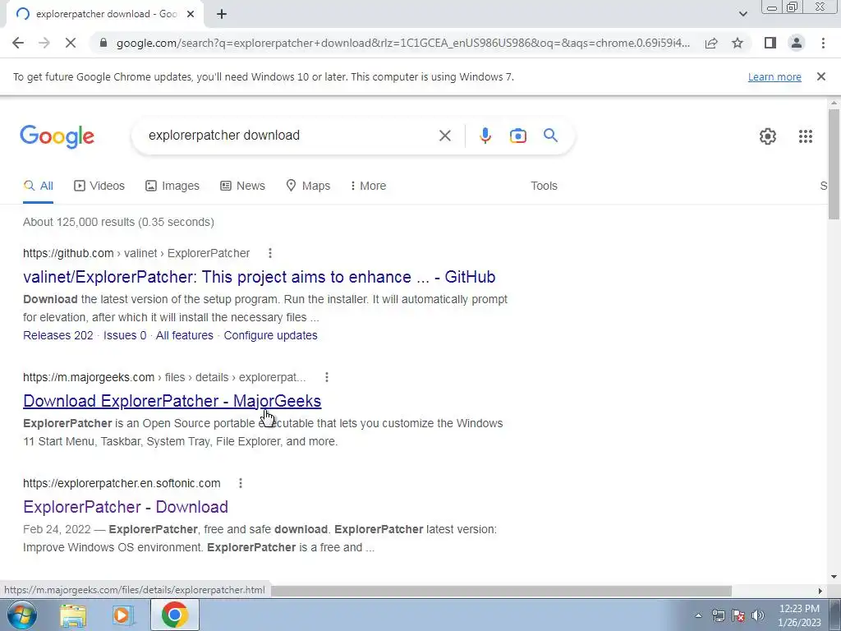The height and width of the screenshot is (631, 841).
Task: Stop loading the page
Action: tap(71, 43)
